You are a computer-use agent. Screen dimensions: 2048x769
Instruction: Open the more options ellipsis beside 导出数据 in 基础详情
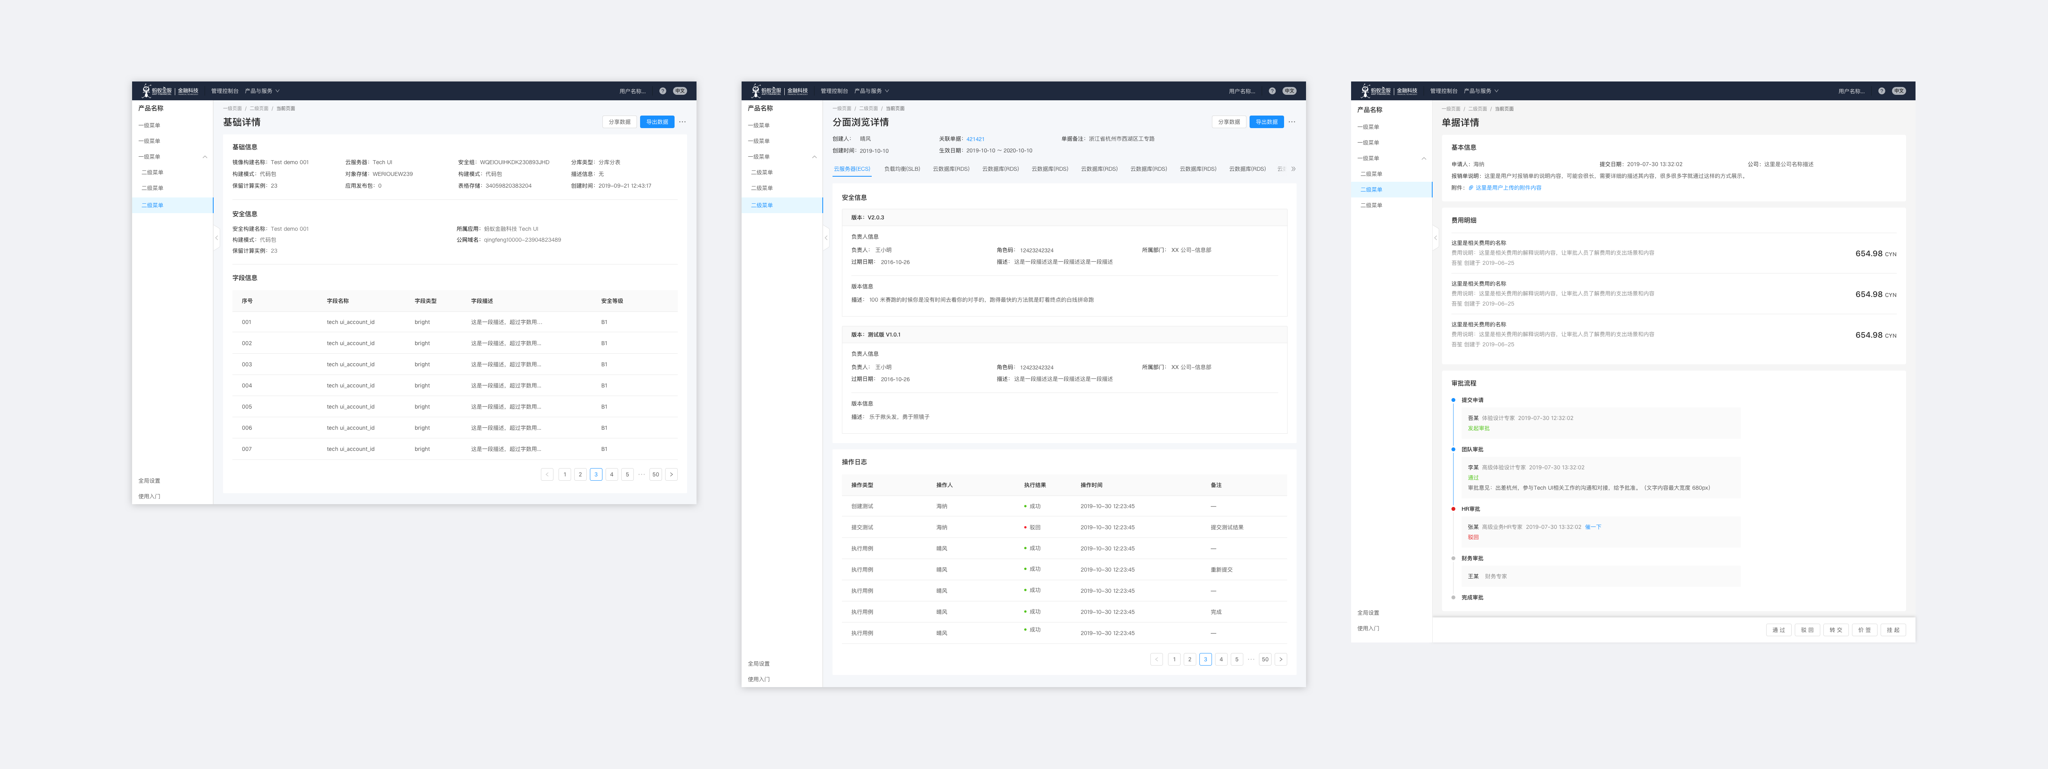[682, 122]
